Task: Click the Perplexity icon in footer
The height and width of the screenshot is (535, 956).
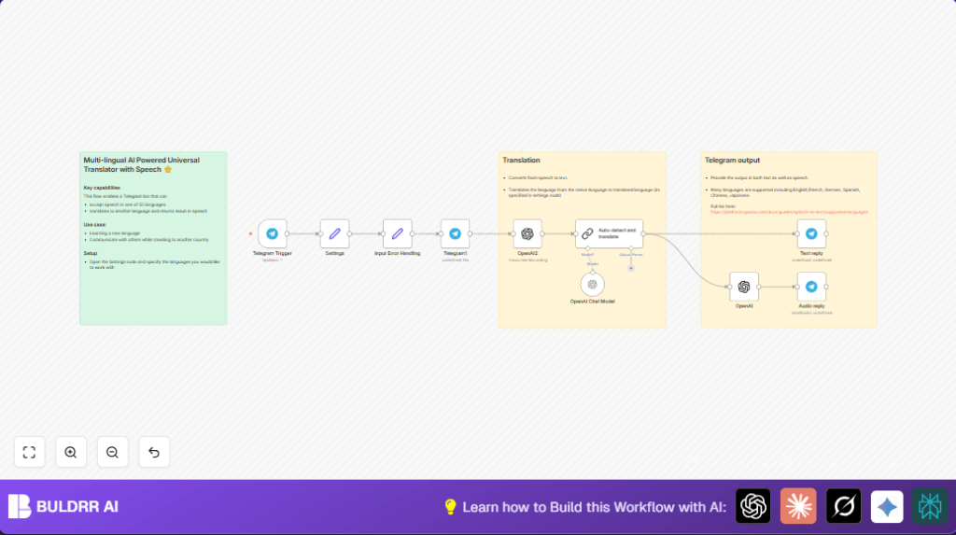Action: point(930,506)
